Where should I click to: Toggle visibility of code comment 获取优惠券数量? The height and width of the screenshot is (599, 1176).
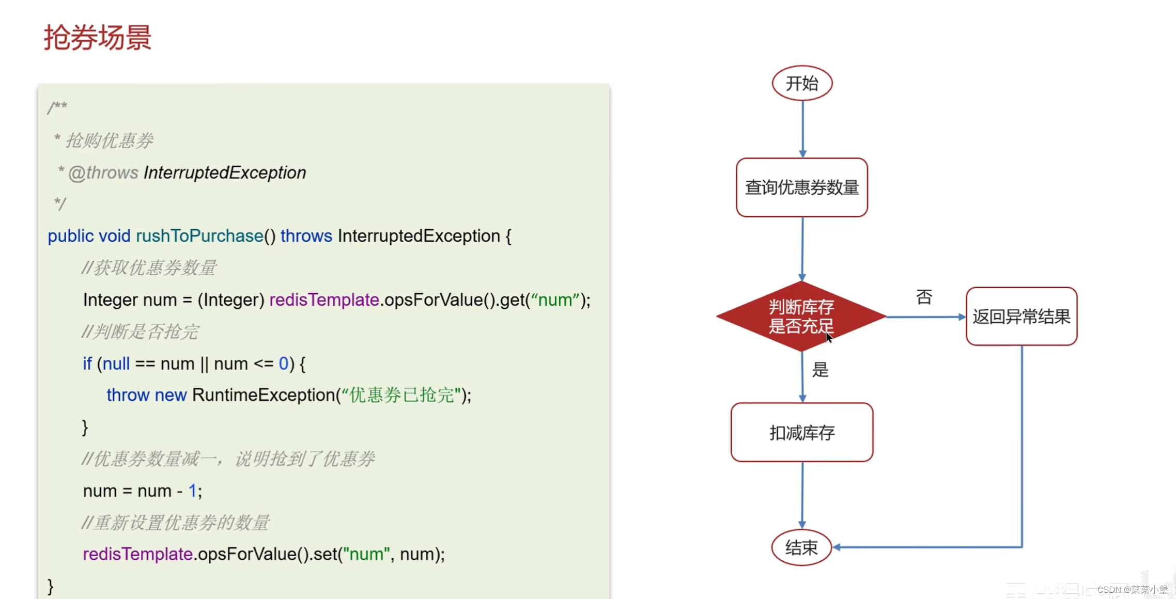[149, 267]
